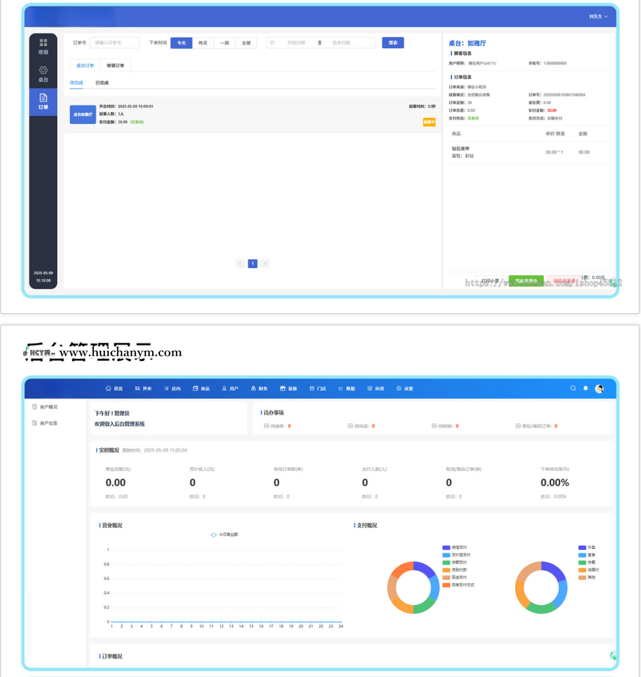The width and height of the screenshot is (641, 677).
Task: Open the 开始日期 start date picker
Action: [296, 43]
